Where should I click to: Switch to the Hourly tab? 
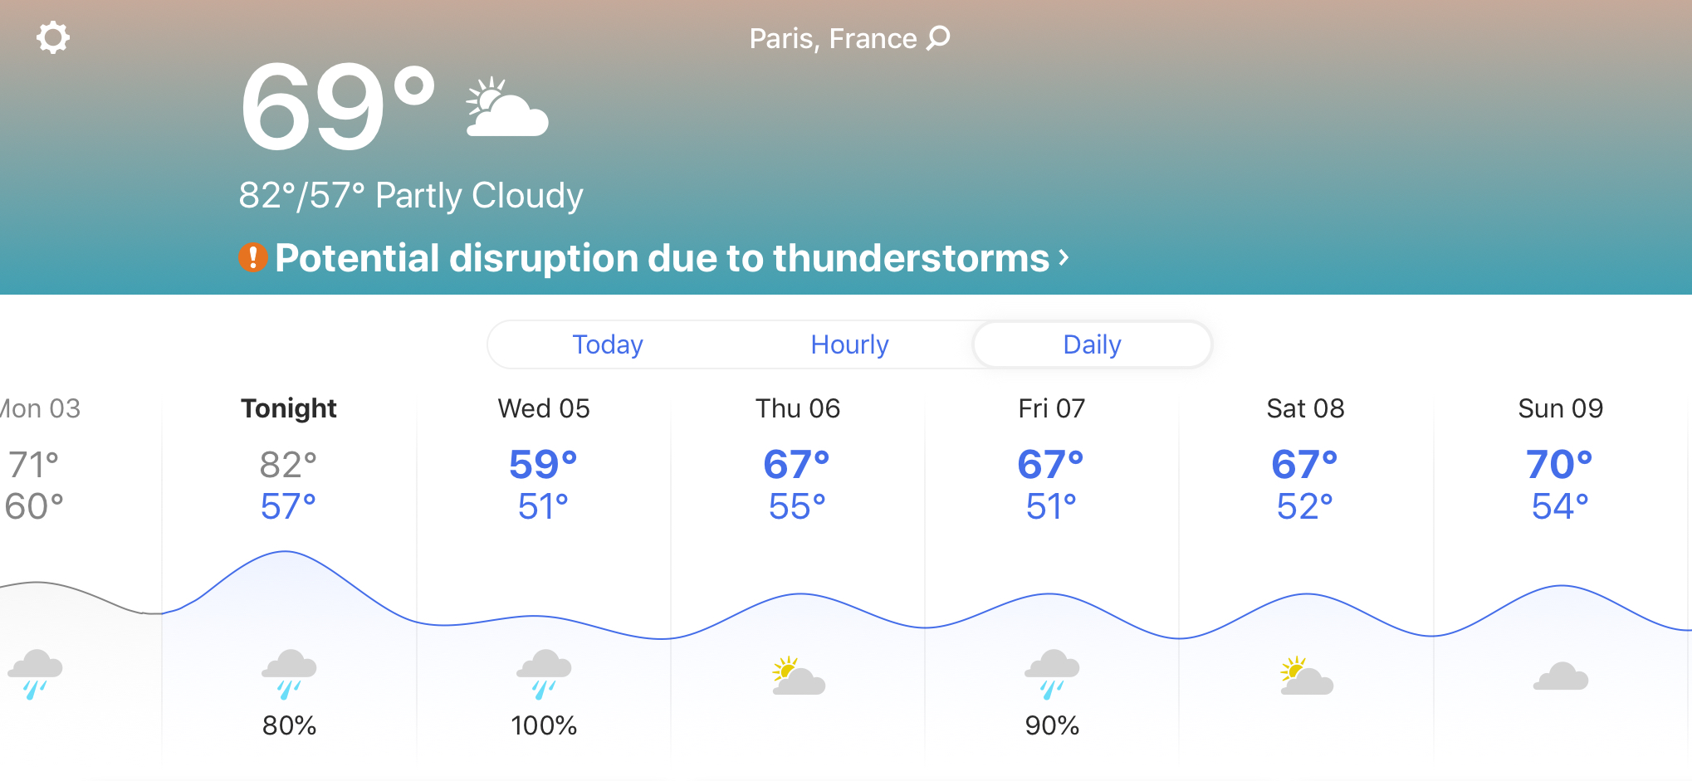[x=849, y=344]
